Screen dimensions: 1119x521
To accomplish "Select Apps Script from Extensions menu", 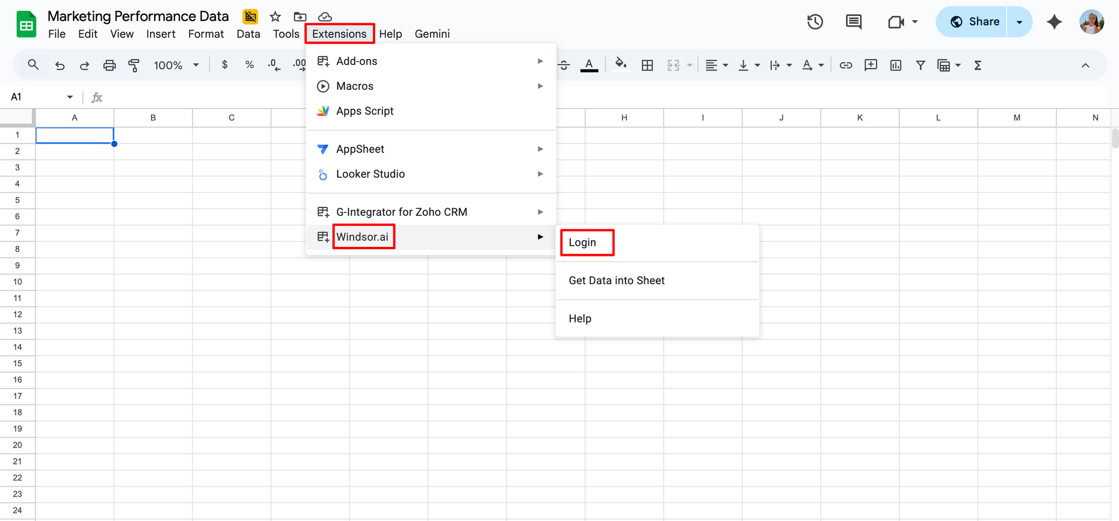I will 365,111.
